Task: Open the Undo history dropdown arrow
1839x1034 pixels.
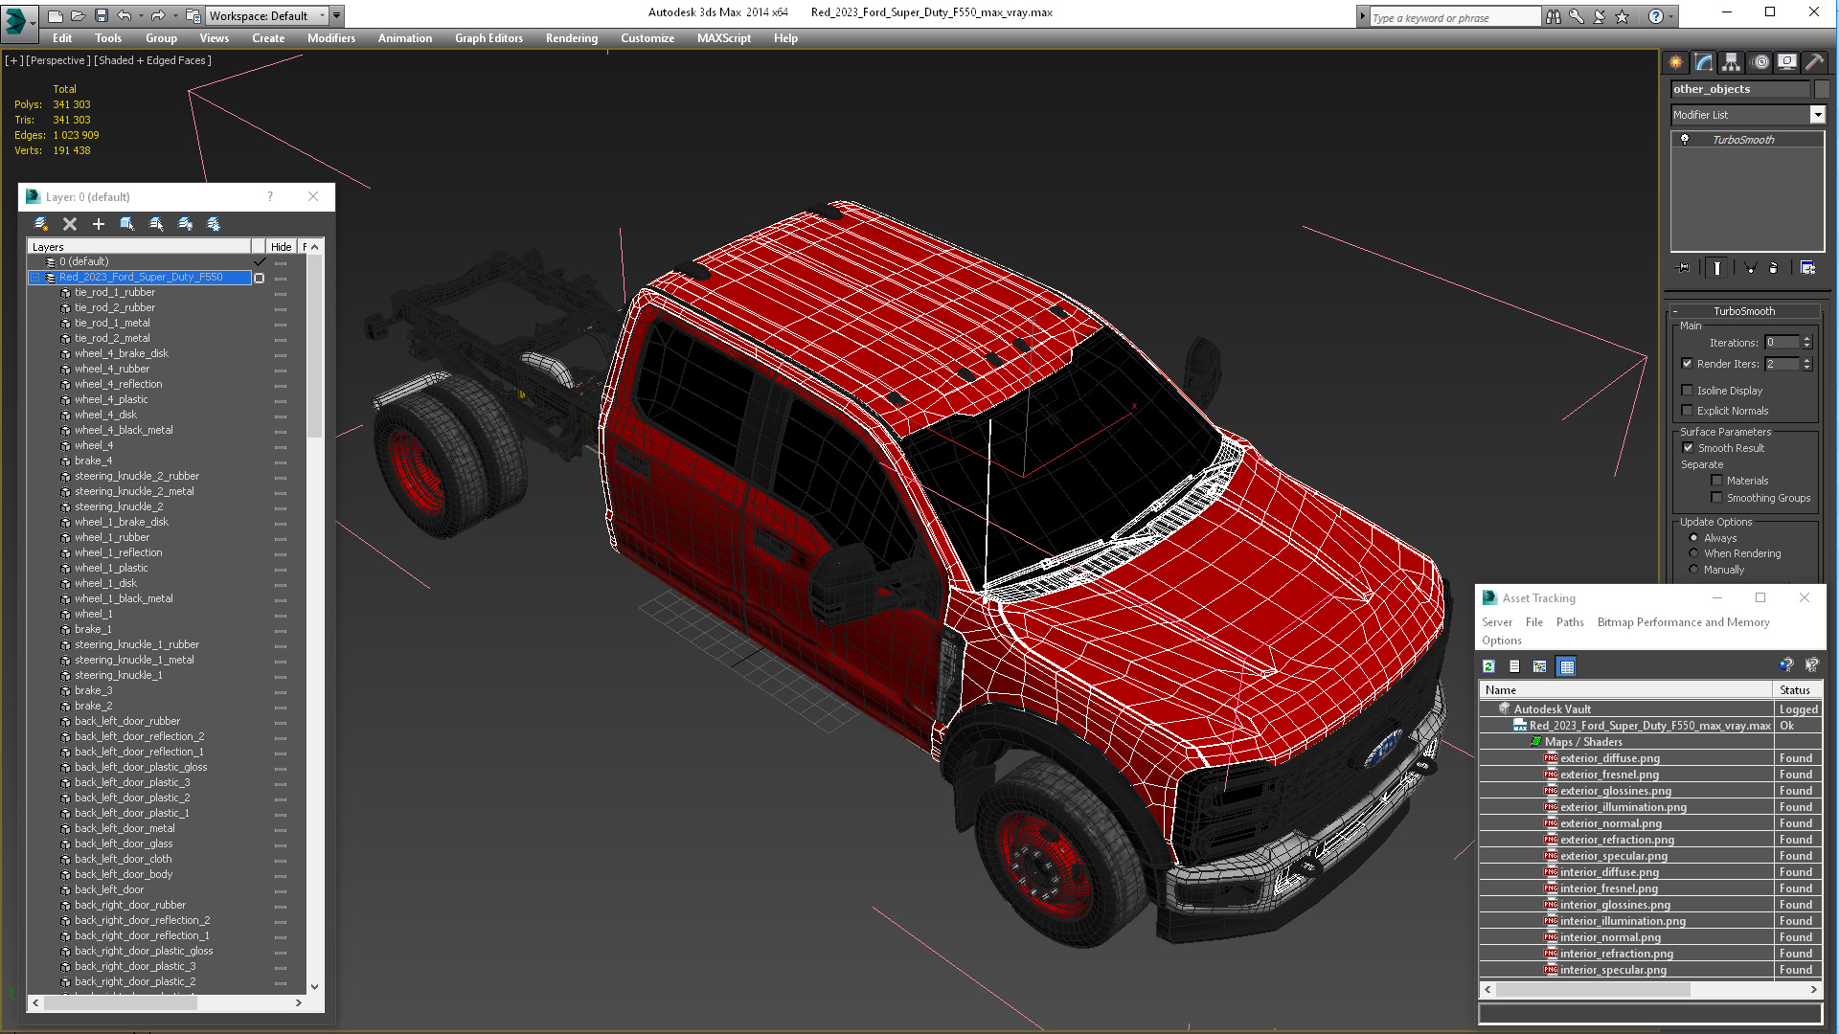Action: click(141, 16)
